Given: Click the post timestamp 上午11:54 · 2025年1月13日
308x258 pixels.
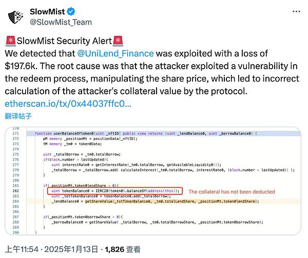Looking at the screenshot, I should 51,249.
